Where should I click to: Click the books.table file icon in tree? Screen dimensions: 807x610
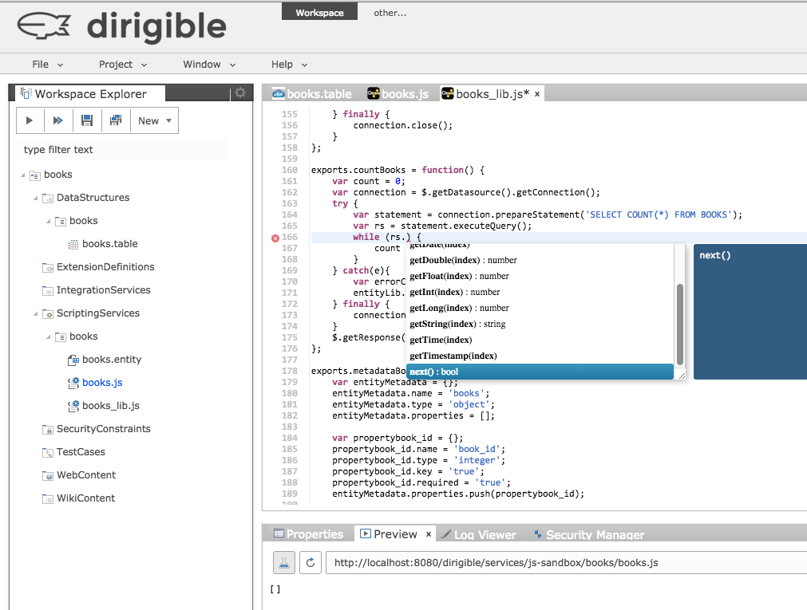73,244
